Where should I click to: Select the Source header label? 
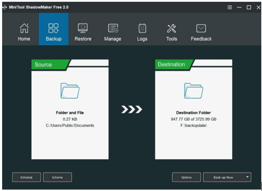43,64
